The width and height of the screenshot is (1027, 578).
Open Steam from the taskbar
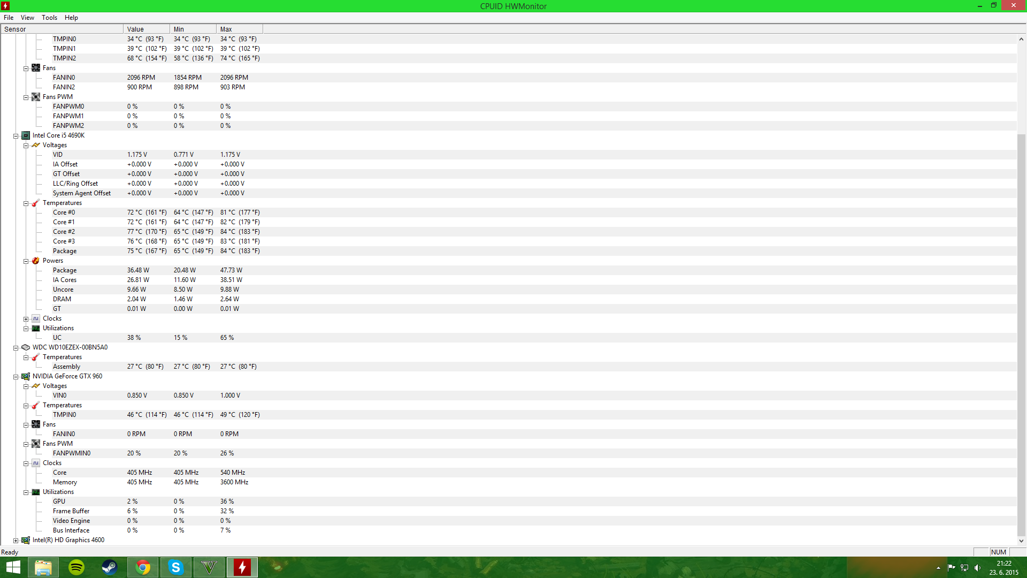point(110,567)
